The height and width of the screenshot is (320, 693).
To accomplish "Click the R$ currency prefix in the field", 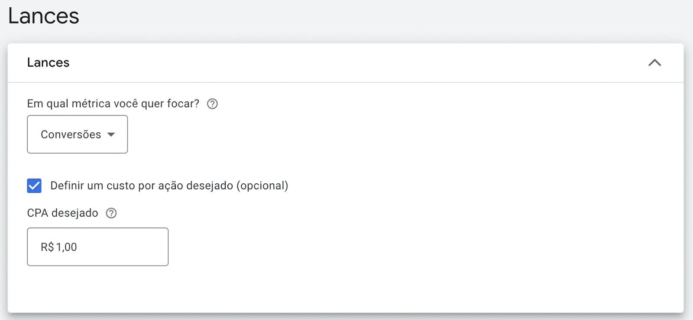I will [x=47, y=247].
